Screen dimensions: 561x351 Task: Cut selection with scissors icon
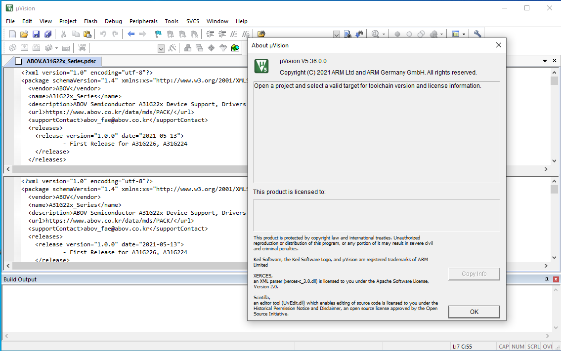pyautogui.click(x=63, y=34)
